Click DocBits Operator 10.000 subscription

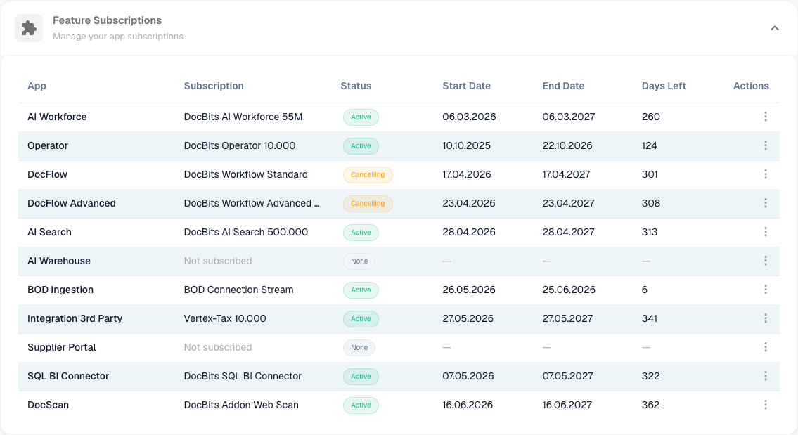click(x=240, y=146)
